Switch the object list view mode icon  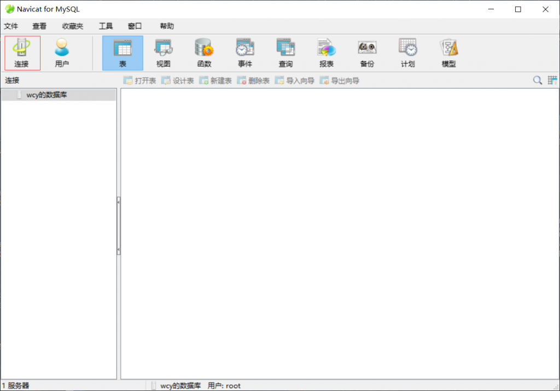552,80
